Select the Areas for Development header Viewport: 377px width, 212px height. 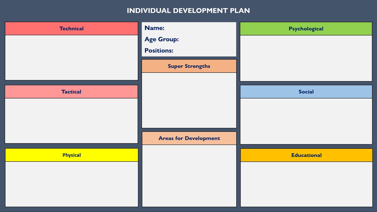[x=189, y=138]
